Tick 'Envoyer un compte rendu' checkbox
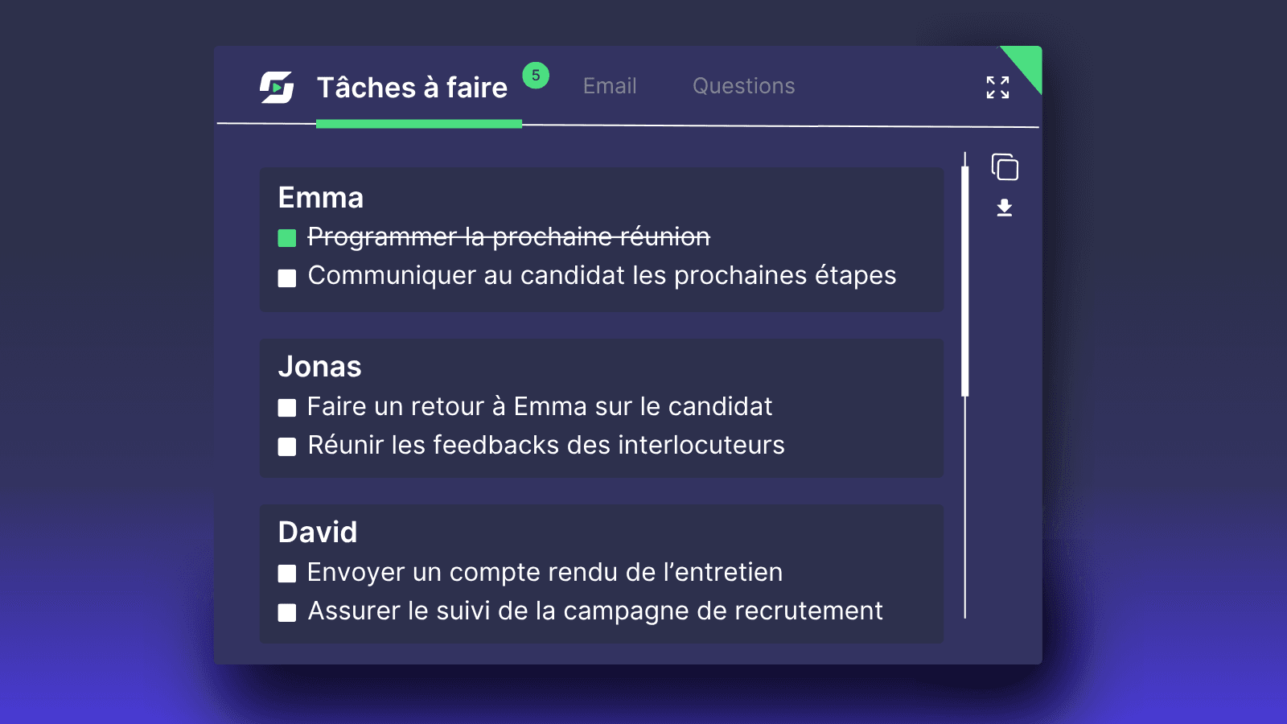Screen dimensions: 1287x724 pyautogui.click(x=287, y=574)
